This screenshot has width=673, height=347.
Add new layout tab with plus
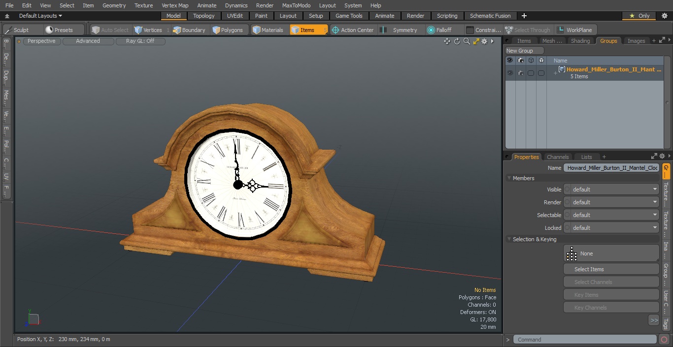(524, 16)
